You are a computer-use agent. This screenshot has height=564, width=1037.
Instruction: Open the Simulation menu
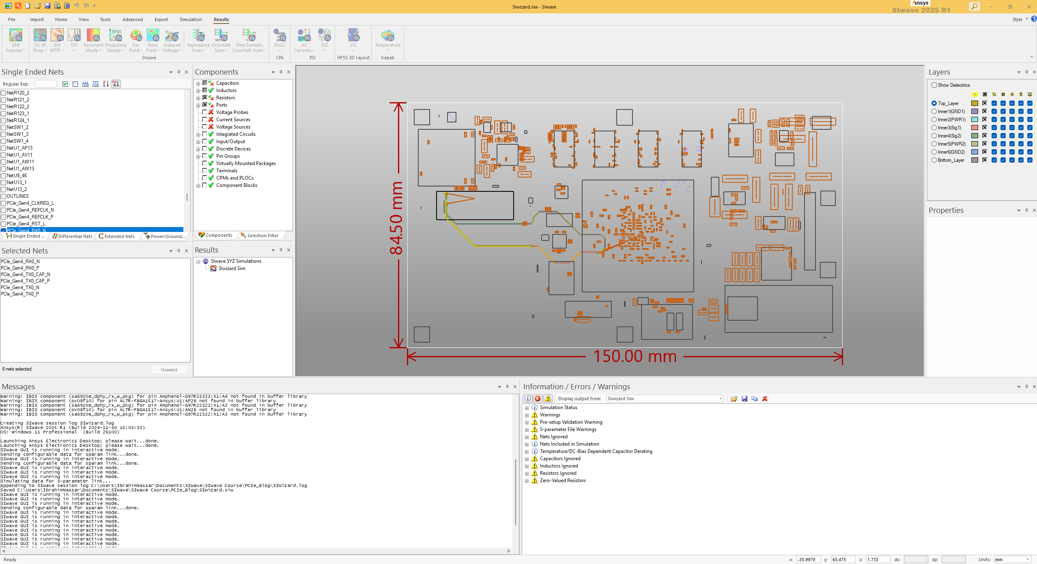point(191,19)
